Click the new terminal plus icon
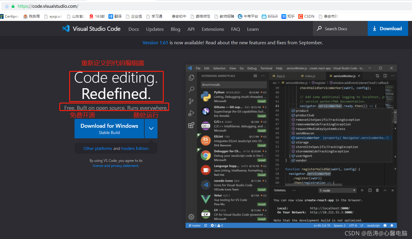The height and width of the screenshot is (239, 412). point(362,190)
